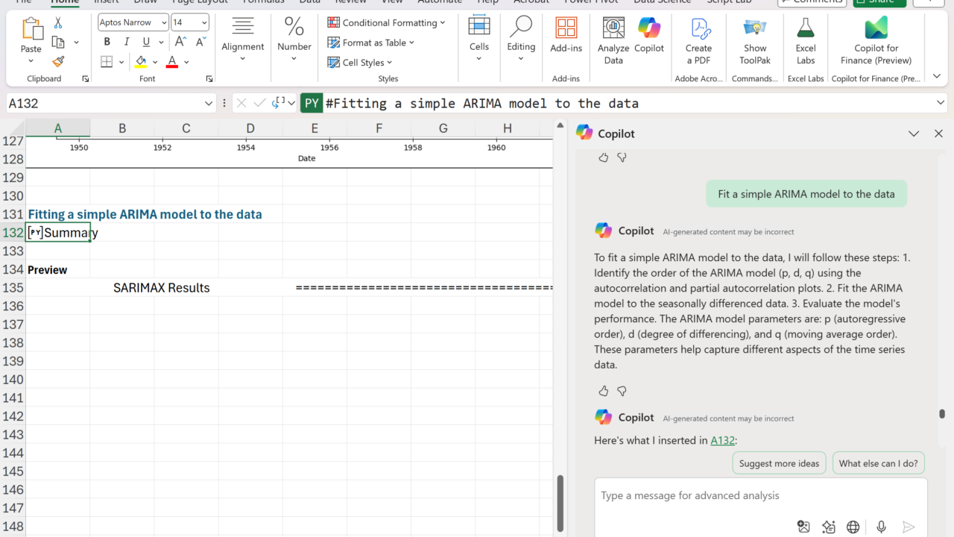Click microphone icon in Copilot input
Image resolution: width=954 pixels, height=537 pixels.
click(881, 527)
